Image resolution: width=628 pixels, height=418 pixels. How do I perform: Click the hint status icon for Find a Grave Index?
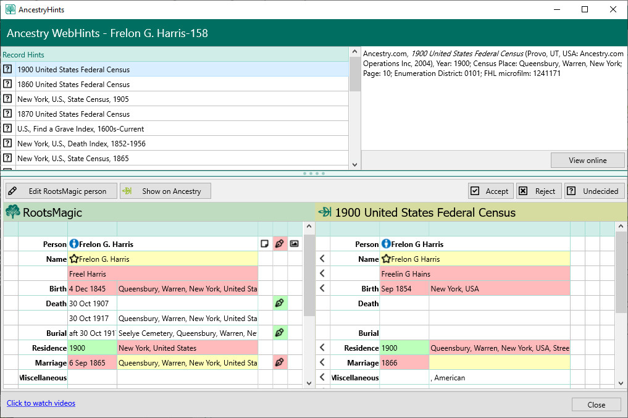pyautogui.click(x=7, y=129)
